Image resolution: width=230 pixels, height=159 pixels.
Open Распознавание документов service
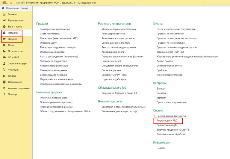pos(171,116)
